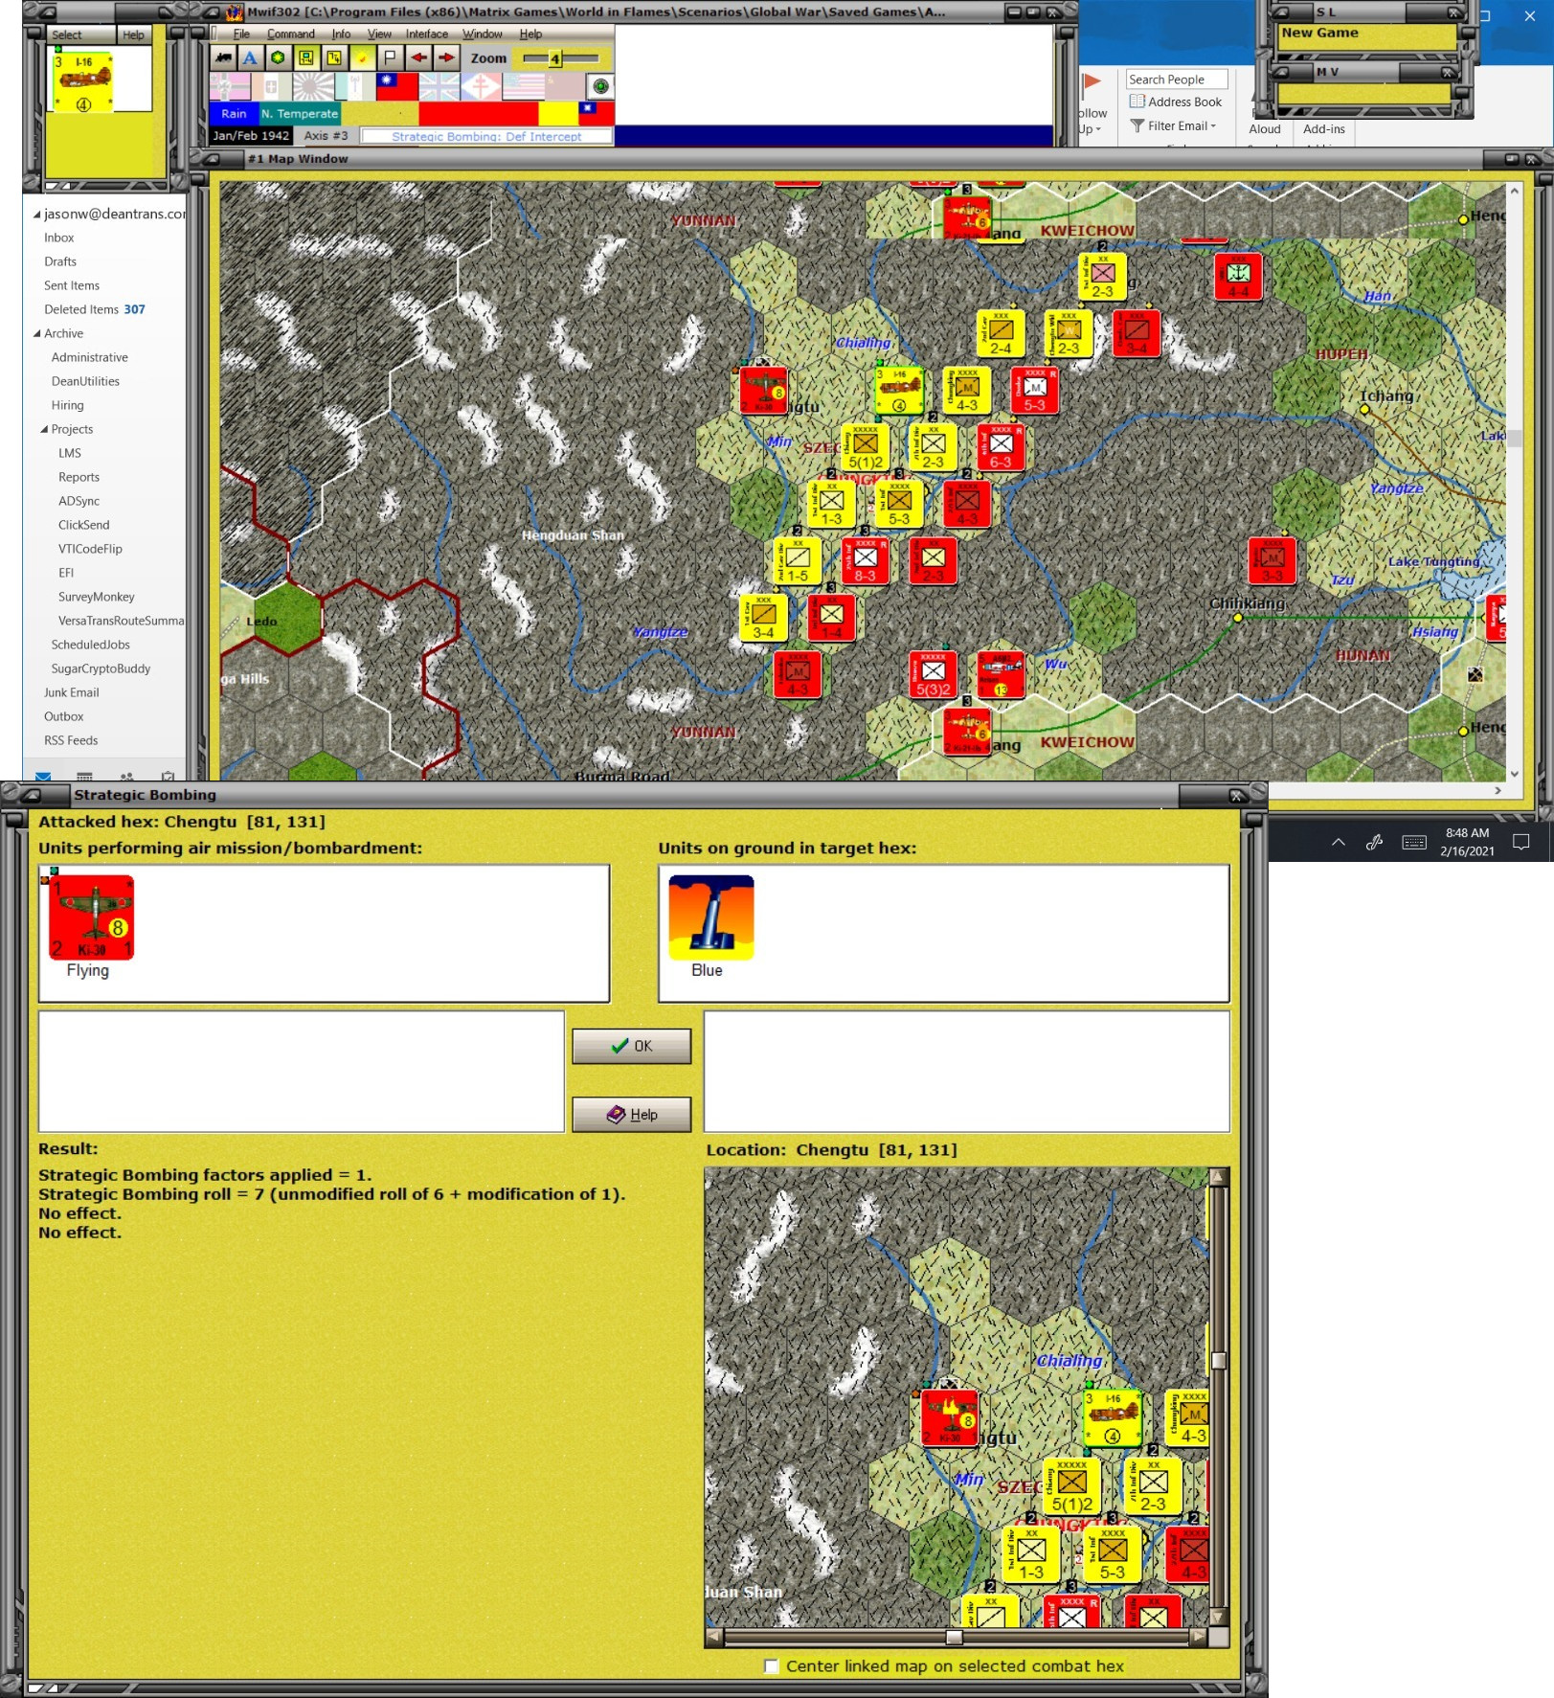Enable Center linked map on selected combat hex
Screen dimensions: 1554x1698
(771, 1665)
